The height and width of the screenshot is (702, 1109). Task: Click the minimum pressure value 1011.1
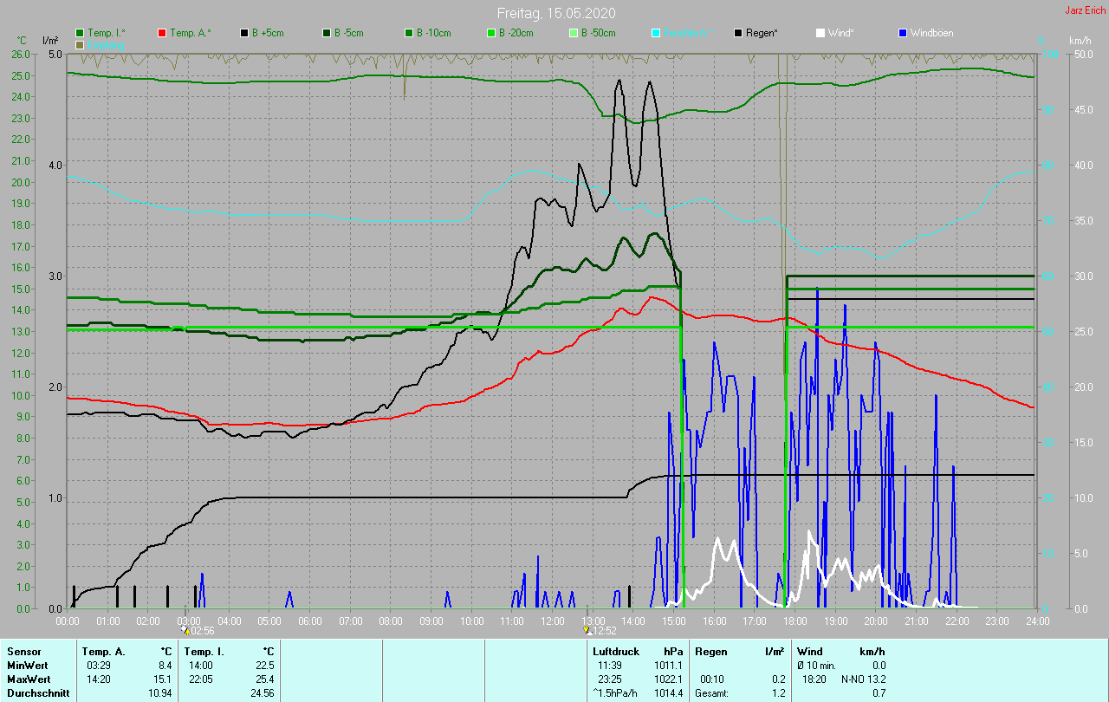click(669, 666)
